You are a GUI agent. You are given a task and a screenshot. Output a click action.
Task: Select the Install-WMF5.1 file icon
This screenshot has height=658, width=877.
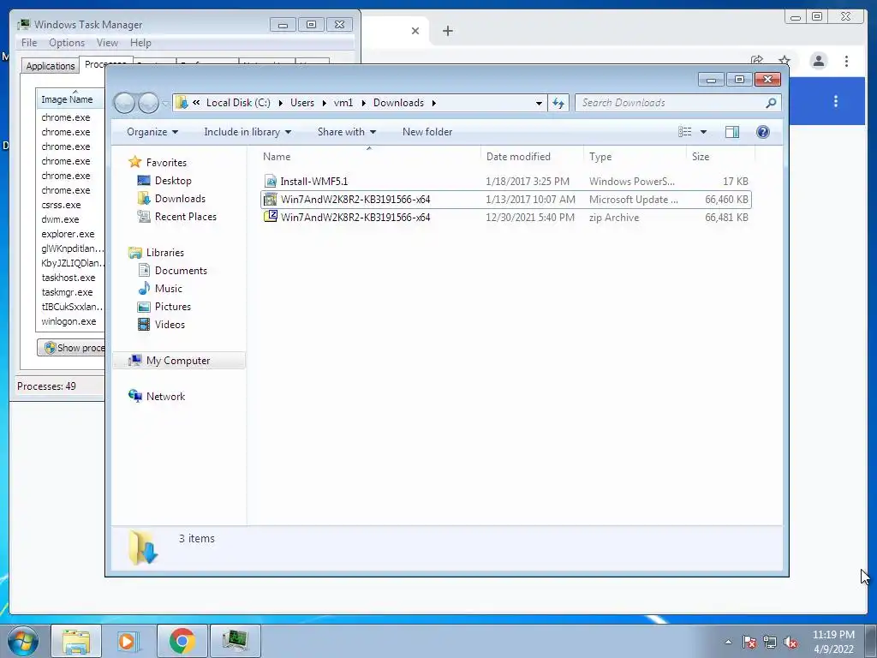(271, 182)
